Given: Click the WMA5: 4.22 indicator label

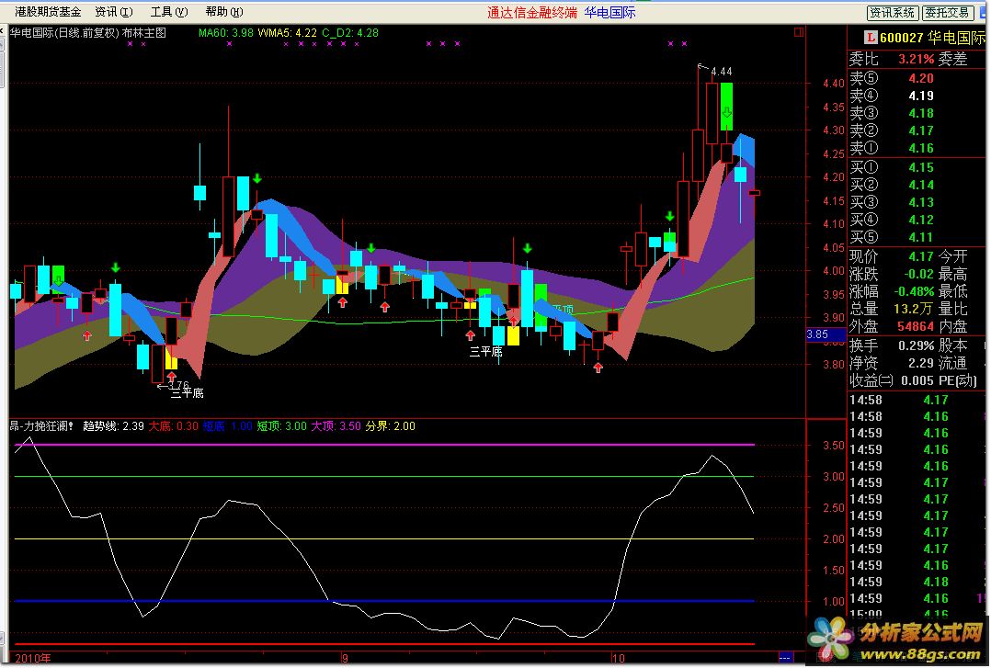Looking at the screenshot, I should (287, 32).
